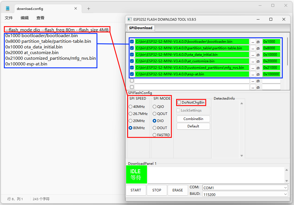Click the 0x100000 address field
Image resolution: width=294 pixels, height=205 pixels.
(271, 74)
